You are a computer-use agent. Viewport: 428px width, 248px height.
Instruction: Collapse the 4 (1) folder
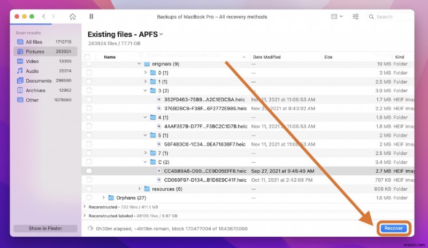coord(146,117)
